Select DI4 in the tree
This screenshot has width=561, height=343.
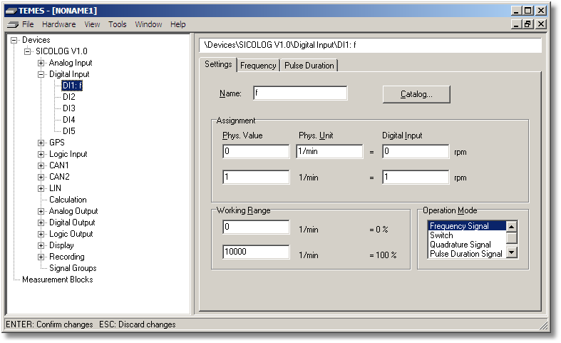click(x=69, y=120)
